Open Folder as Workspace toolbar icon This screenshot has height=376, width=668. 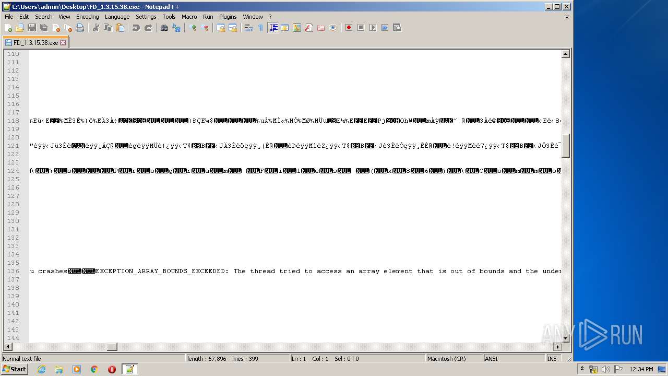click(x=321, y=28)
